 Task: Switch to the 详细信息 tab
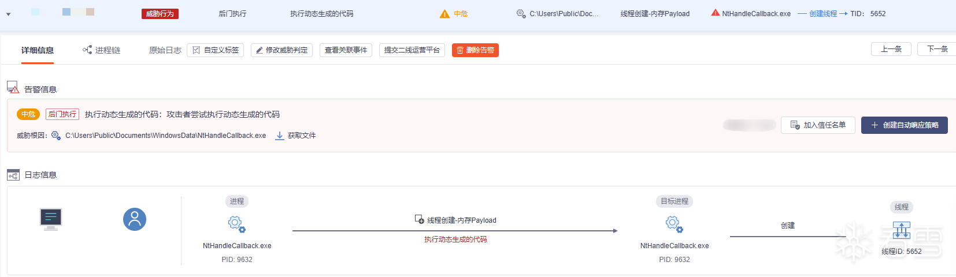tap(38, 50)
